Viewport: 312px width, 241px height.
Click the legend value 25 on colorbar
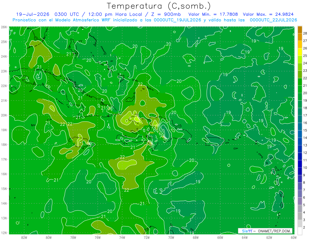point(305,56)
